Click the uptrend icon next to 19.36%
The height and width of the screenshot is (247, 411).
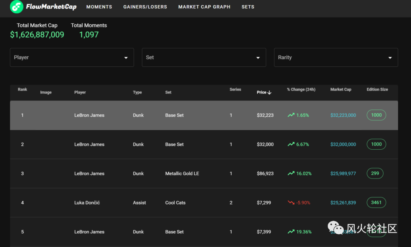(x=291, y=231)
